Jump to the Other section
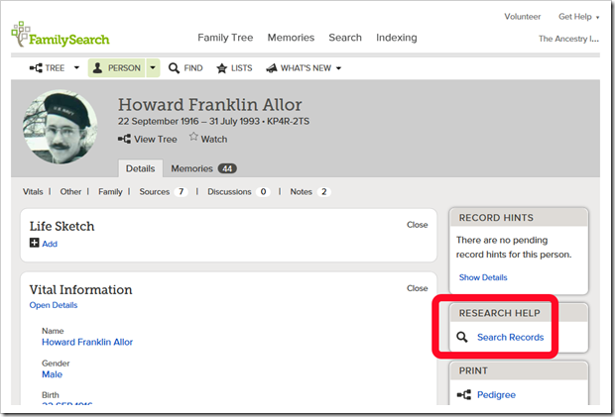Image resolution: width=615 pixels, height=417 pixels. (70, 192)
